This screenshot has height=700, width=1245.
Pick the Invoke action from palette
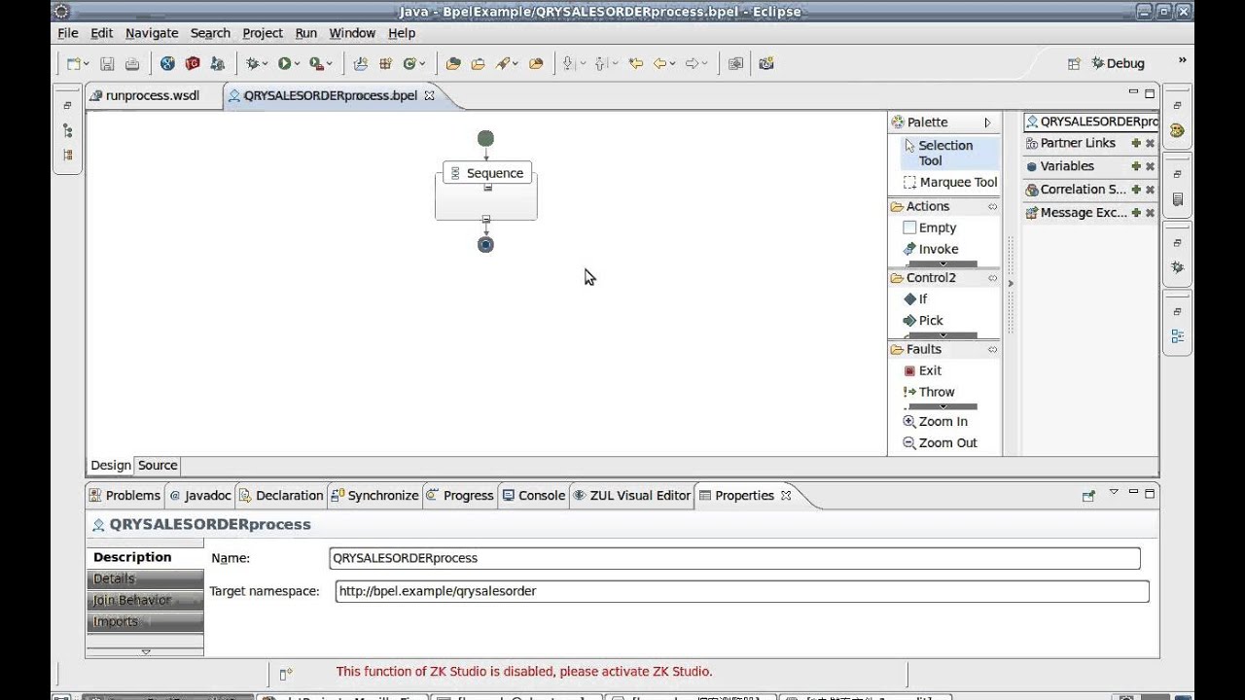930,249
